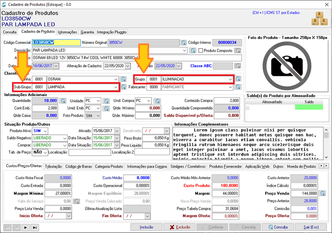Viewport: 332px width, 233px height.
Task: Open the Integração Pluggto tab
Action: [x=112, y=32]
